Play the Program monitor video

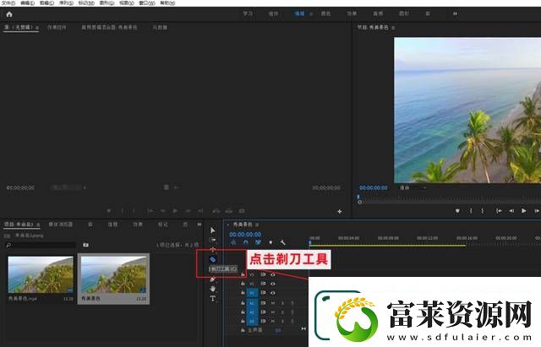click(x=524, y=210)
